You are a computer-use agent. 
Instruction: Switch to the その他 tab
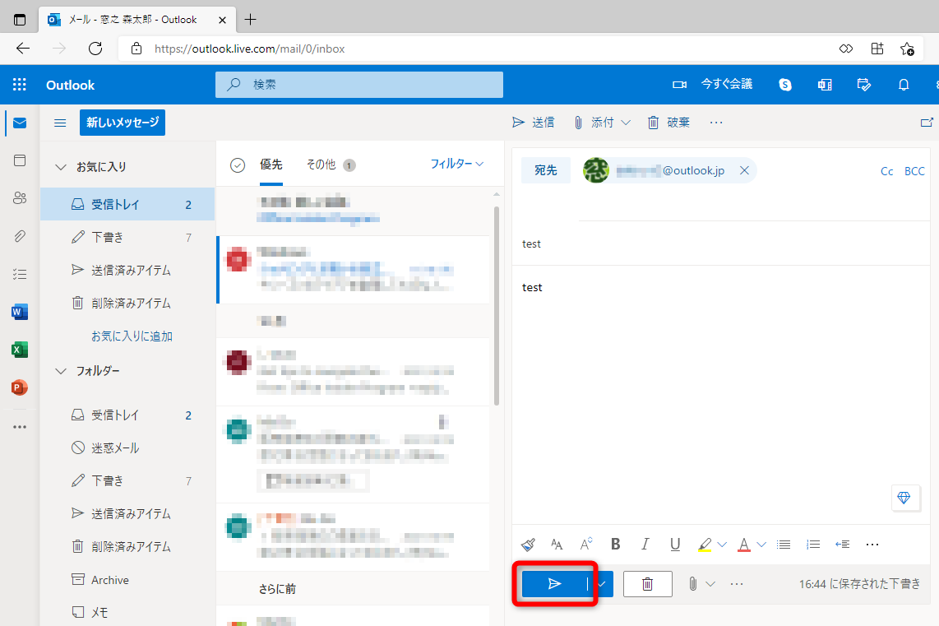(321, 164)
